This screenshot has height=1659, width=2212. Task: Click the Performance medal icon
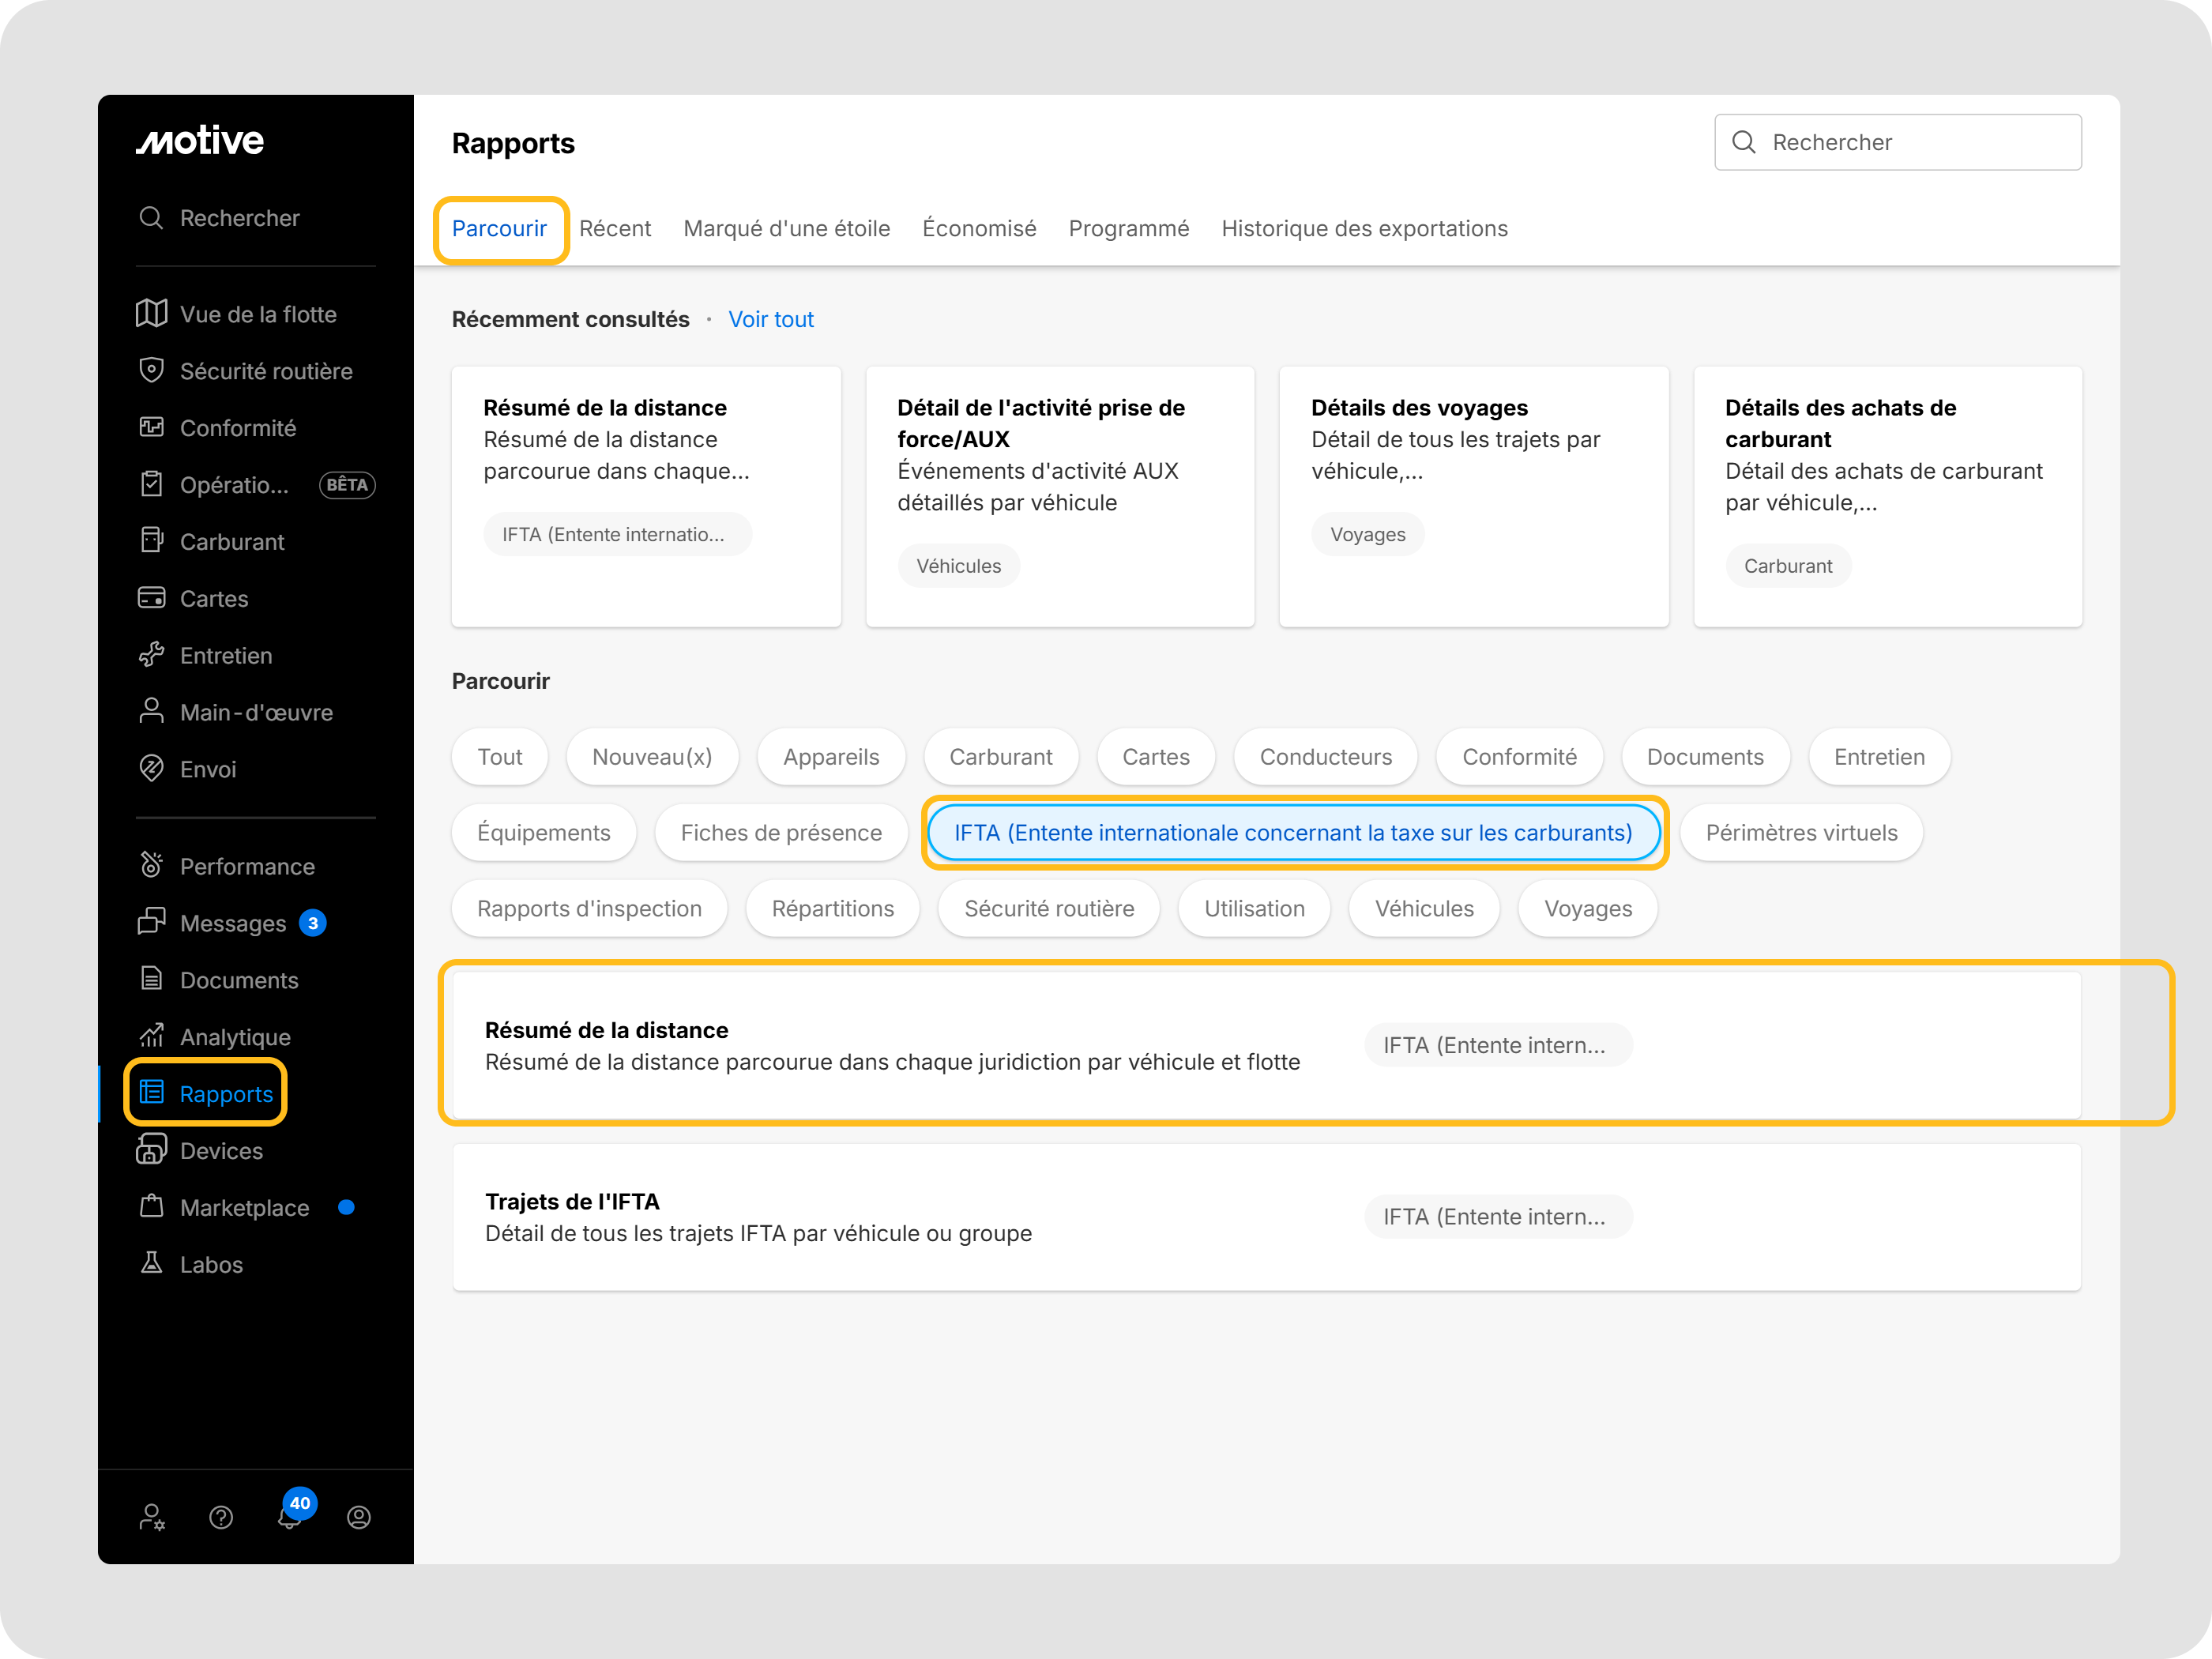click(x=151, y=866)
